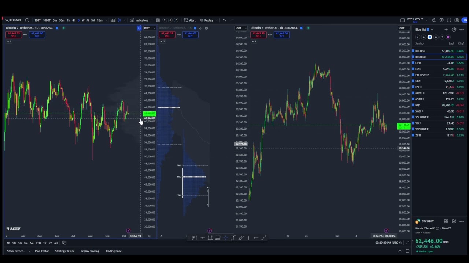469x263 pixels.
Task: Open USDT currency dropdown on daily chart
Action: 149,28
